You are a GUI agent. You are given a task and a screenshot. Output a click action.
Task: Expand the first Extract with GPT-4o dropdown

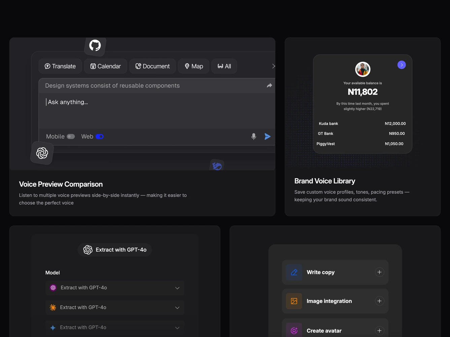115,288
